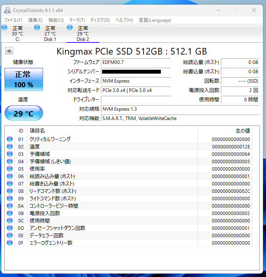
Task: Click the 回転数 value ---- (SSD)
Action: [240, 81]
